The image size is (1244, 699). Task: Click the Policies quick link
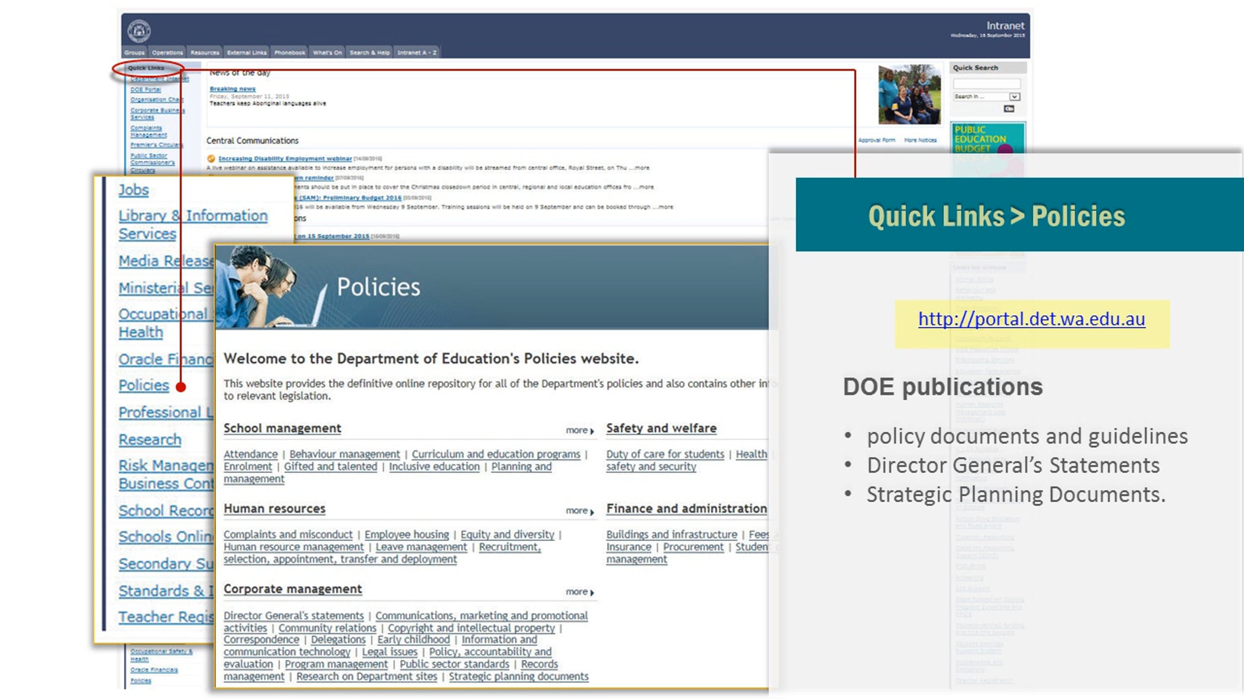click(x=144, y=386)
